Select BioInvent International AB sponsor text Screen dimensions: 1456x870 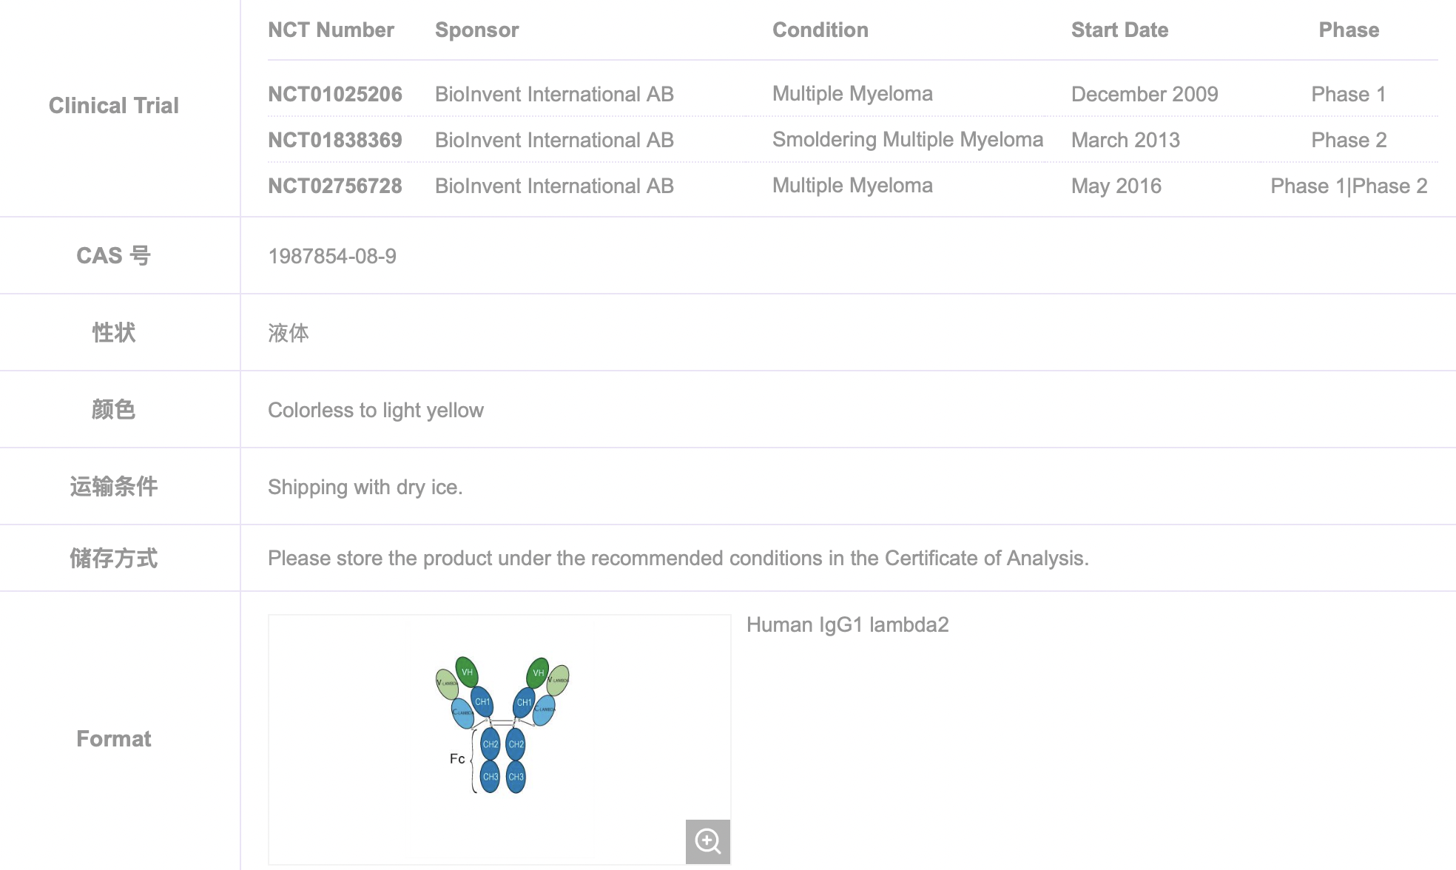click(x=554, y=94)
